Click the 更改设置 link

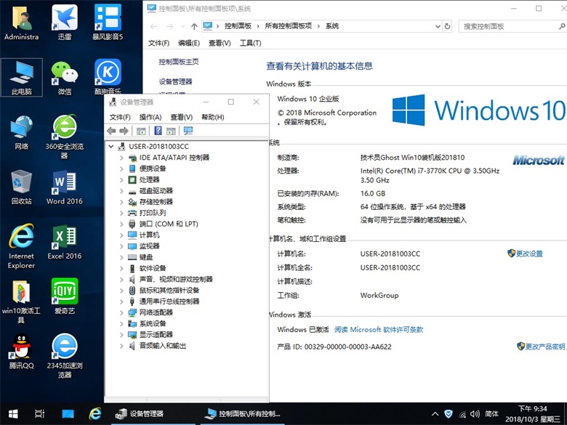click(x=529, y=254)
